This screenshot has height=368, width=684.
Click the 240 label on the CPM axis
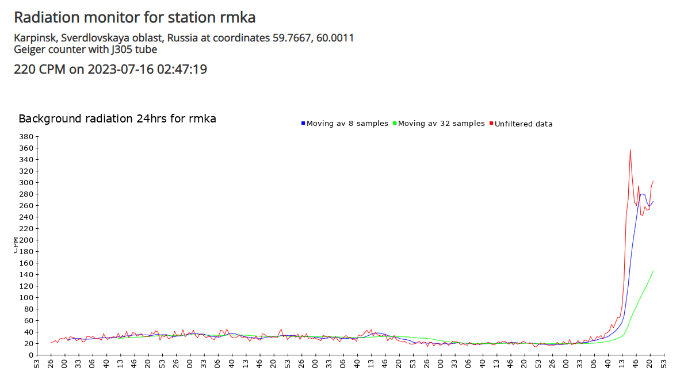(26, 217)
